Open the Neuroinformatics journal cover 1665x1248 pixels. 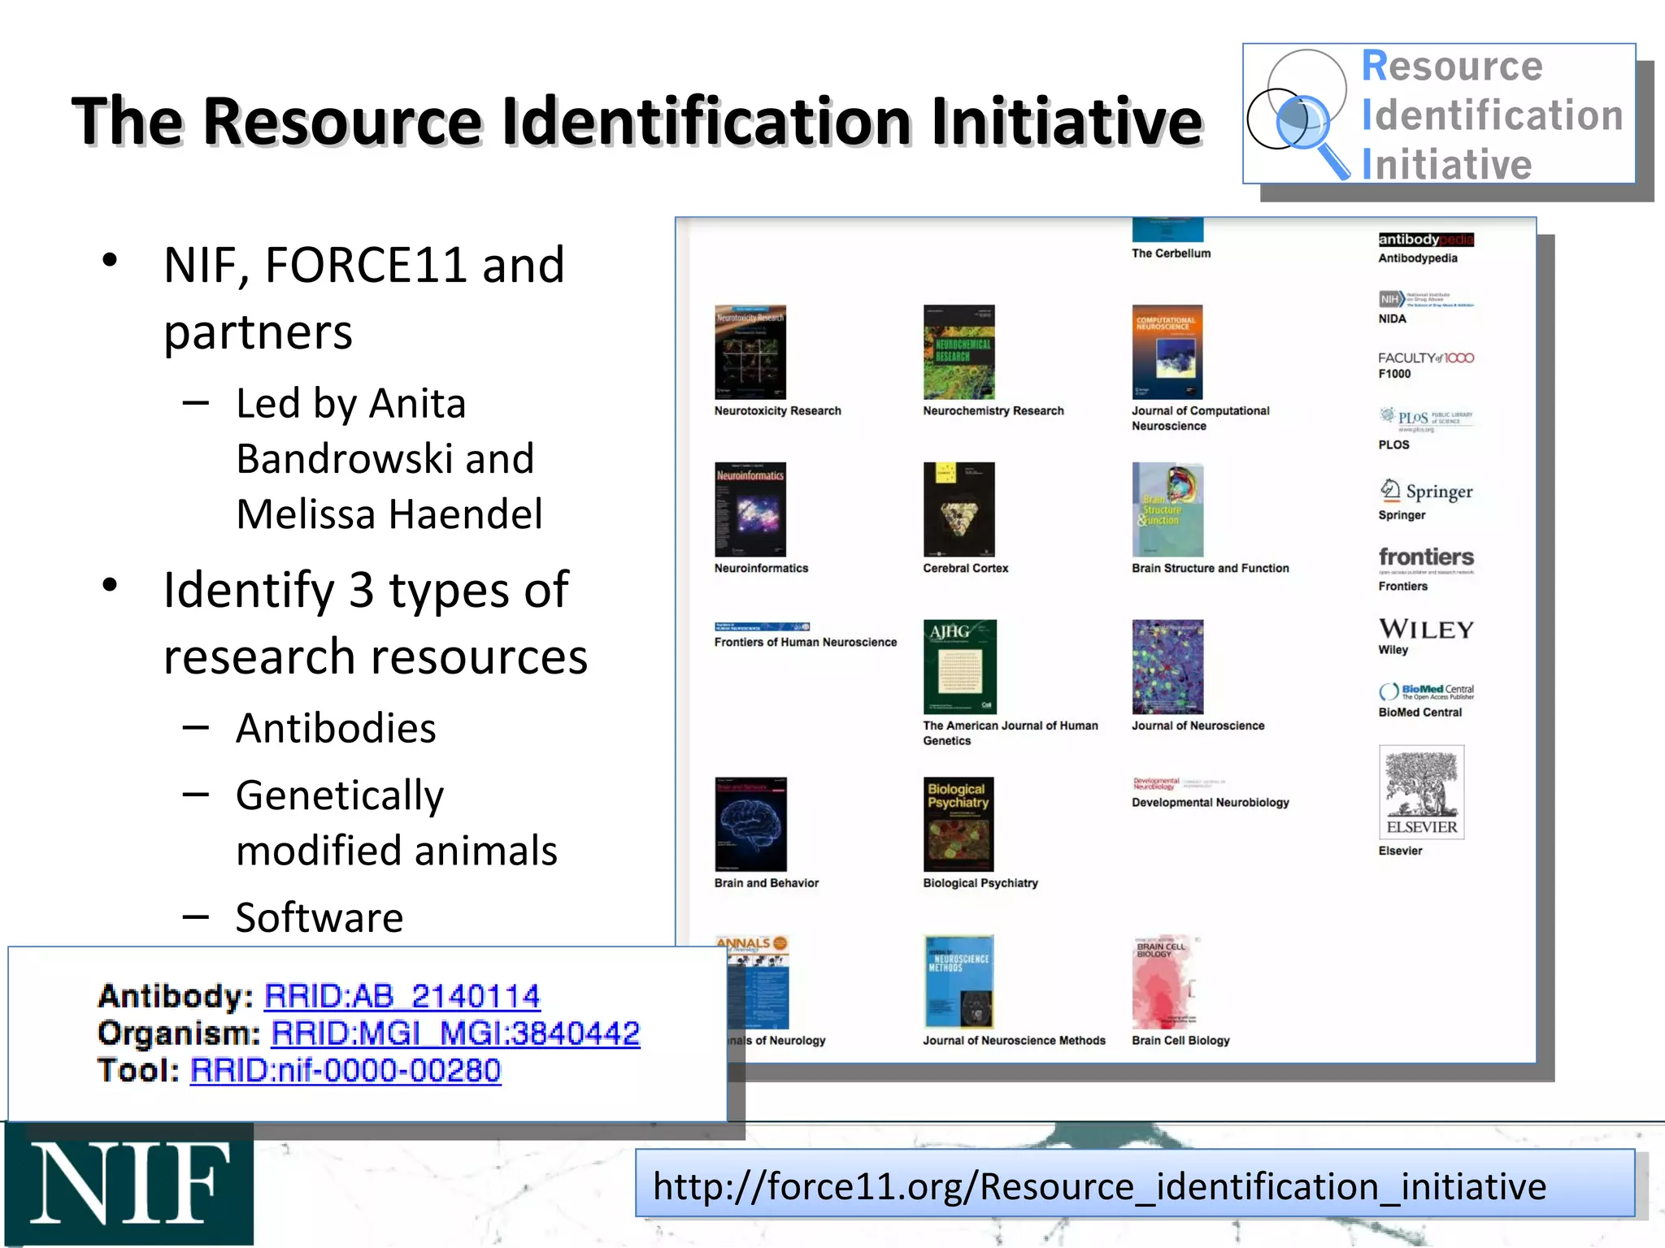coord(750,509)
